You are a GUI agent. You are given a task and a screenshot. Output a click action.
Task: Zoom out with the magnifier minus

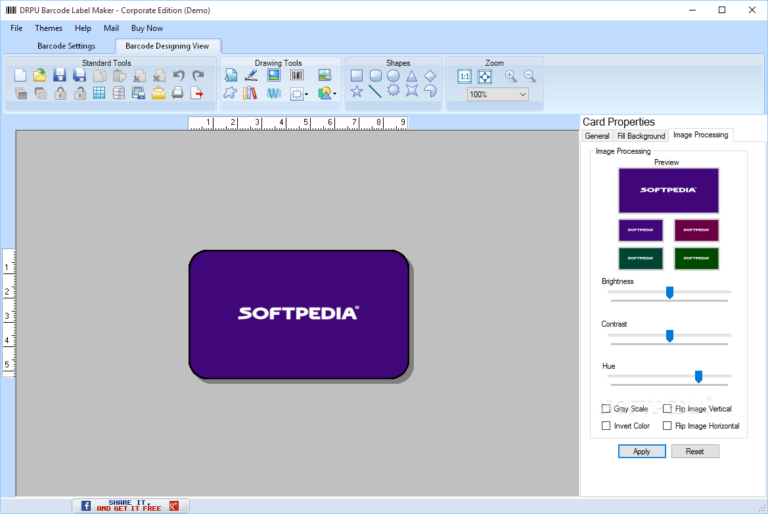[x=530, y=76]
